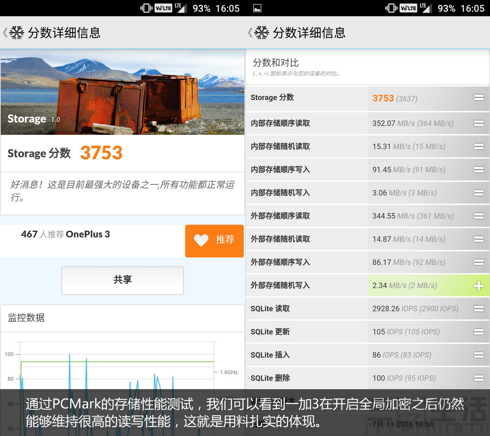
Task: Tap the '15.31 MB/s (15 MB/s)' value
Action: click(x=409, y=146)
